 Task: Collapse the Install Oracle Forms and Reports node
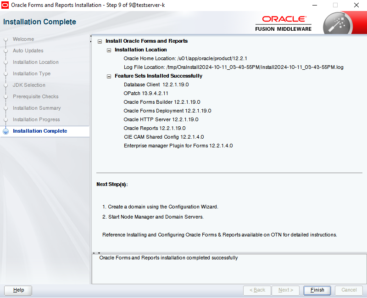pyautogui.click(x=100, y=41)
